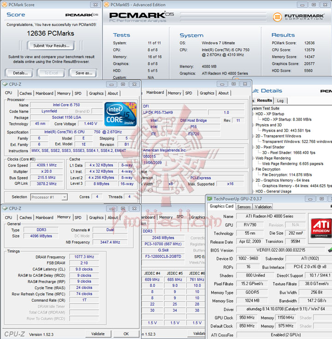Image resolution: width=332 pixels, height=339 pixels.
Task: Click the F3-12800CL8-2GBTD part number
Action: coord(163,256)
